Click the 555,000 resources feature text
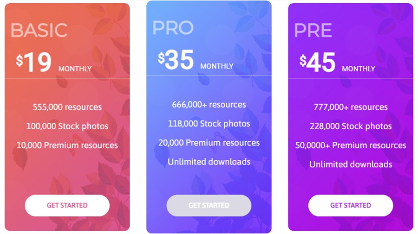Image resolution: width=418 pixels, height=234 pixels. coord(67,107)
